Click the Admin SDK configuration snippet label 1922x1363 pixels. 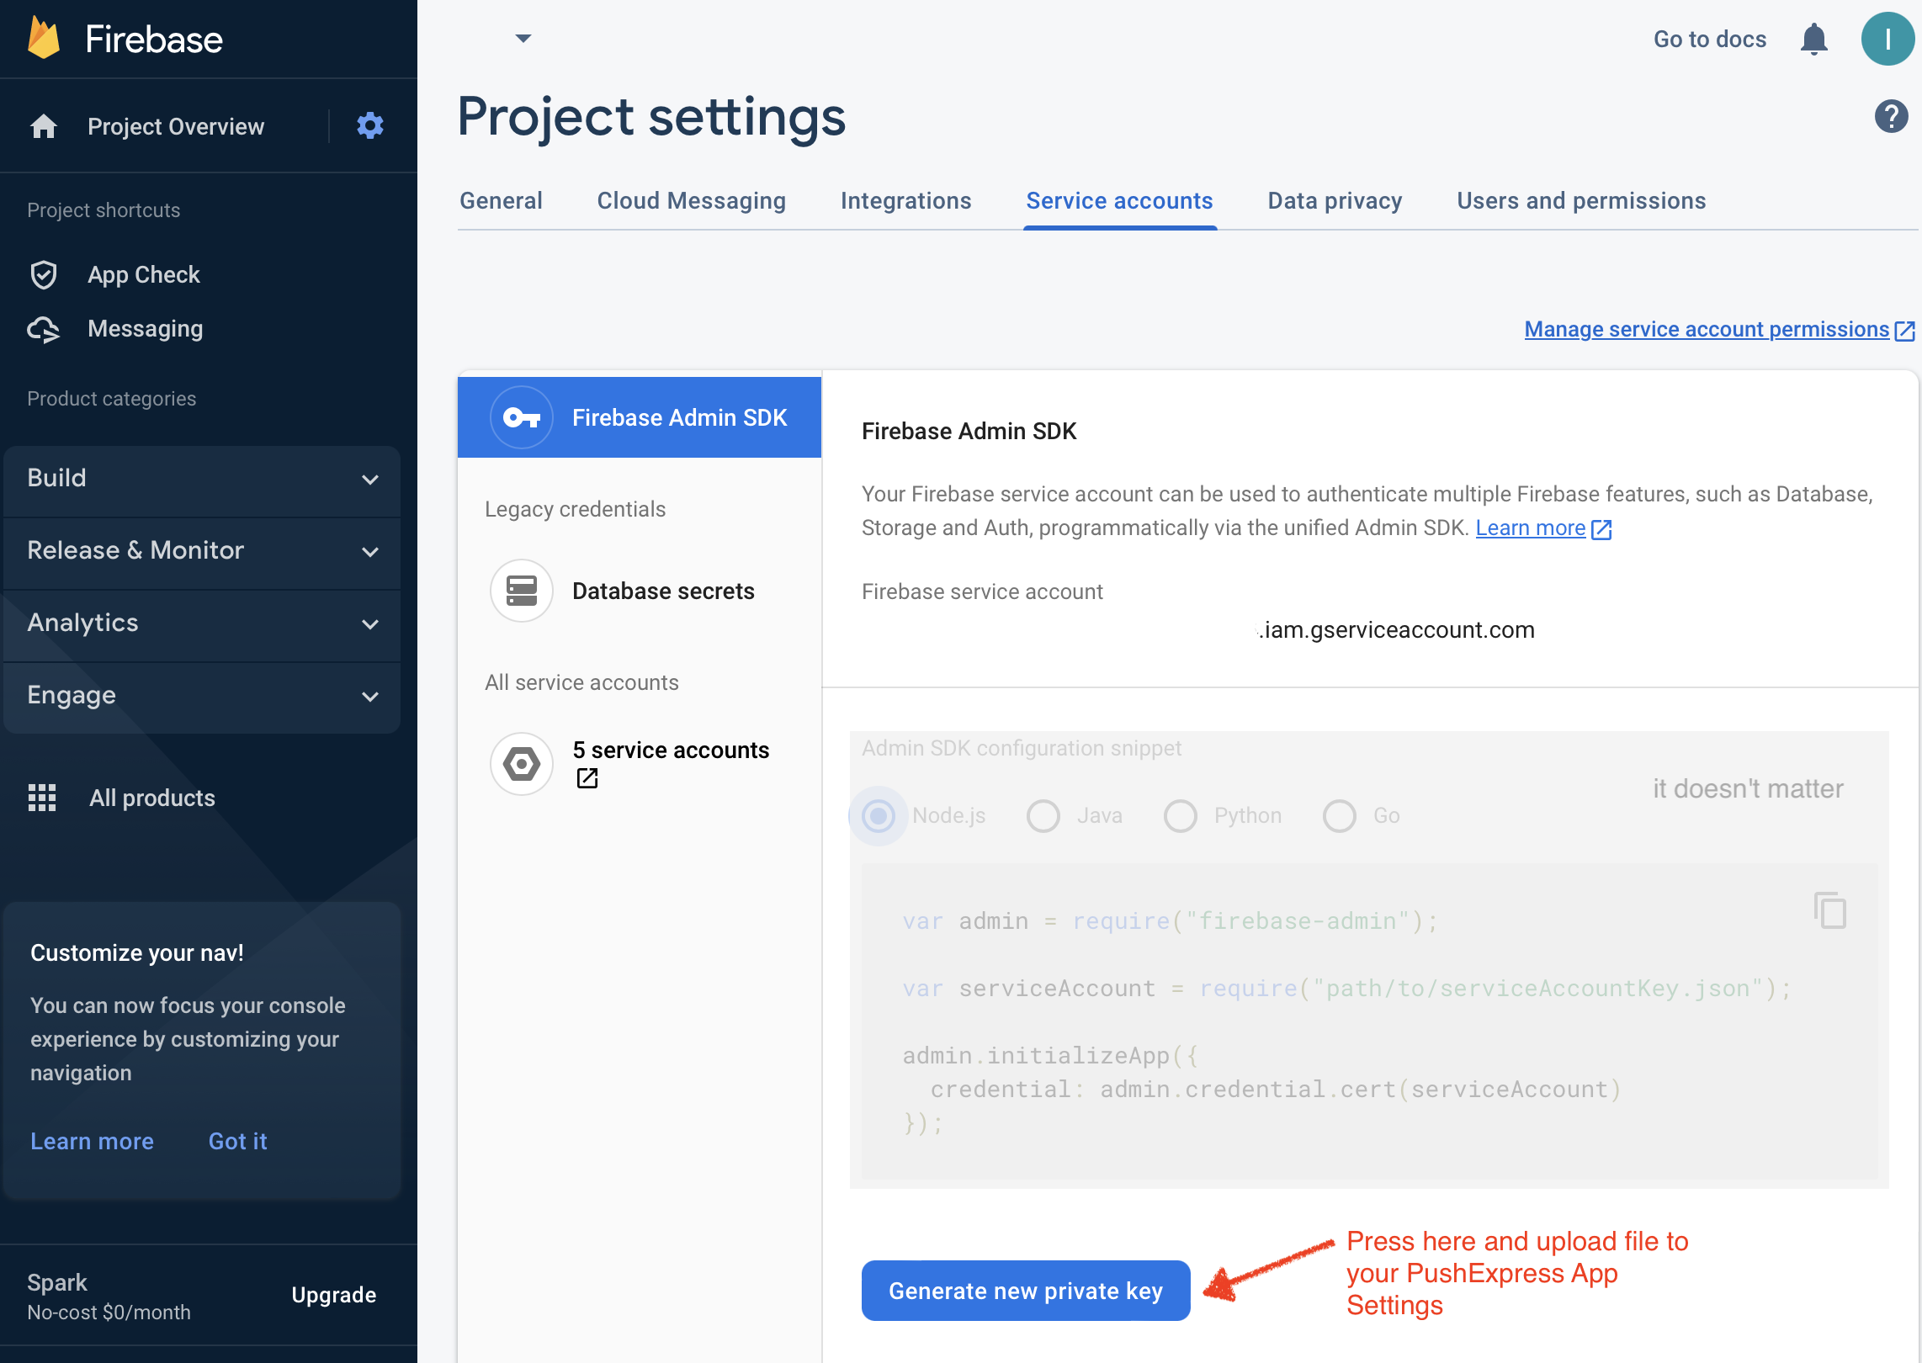coord(1021,749)
